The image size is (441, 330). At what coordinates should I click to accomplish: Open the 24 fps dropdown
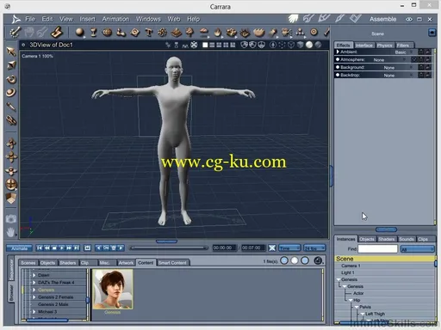pyautogui.click(x=314, y=247)
